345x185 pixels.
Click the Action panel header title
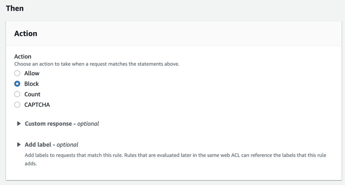pyautogui.click(x=26, y=34)
